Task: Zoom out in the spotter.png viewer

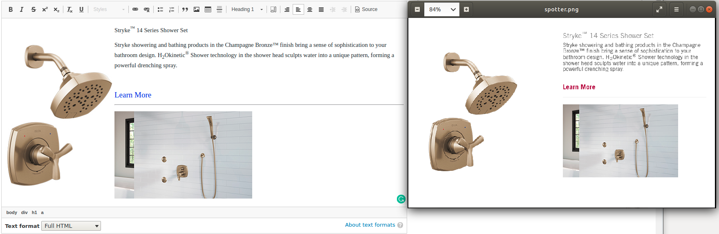Action: pyautogui.click(x=417, y=9)
